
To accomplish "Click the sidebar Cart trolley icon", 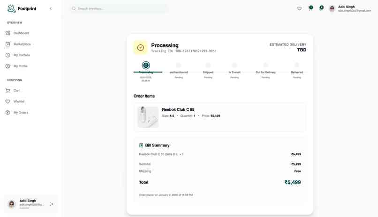I will pyautogui.click(x=8, y=90).
